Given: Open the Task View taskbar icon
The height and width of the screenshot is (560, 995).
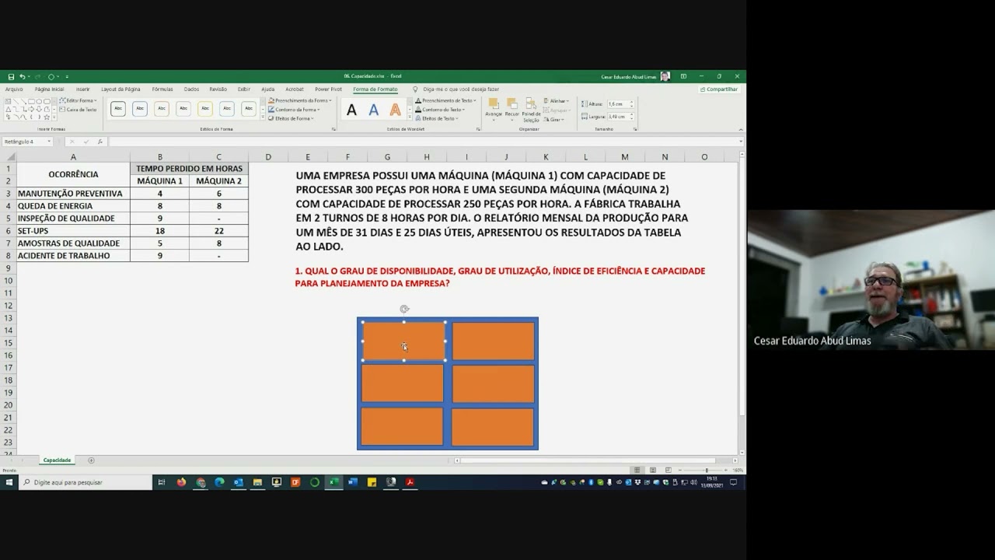Looking at the screenshot, I should click(x=162, y=482).
